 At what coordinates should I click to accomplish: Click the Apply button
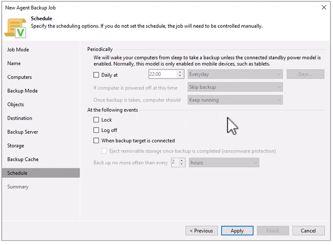(237, 231)
